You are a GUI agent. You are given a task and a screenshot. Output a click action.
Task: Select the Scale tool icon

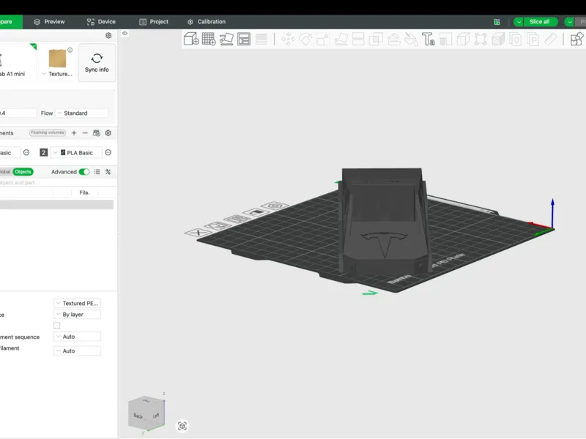(323, 39)
